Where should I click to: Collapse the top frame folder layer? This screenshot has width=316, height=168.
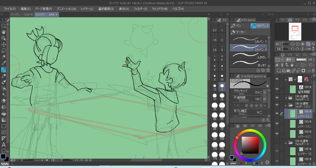pyautogui.click(x=286, y=79)
